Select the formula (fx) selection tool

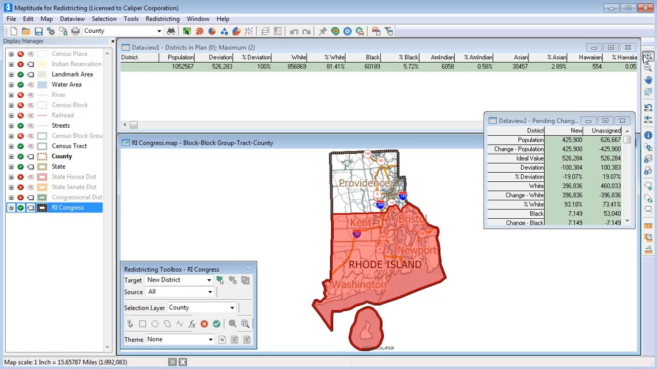pos(191,324)
